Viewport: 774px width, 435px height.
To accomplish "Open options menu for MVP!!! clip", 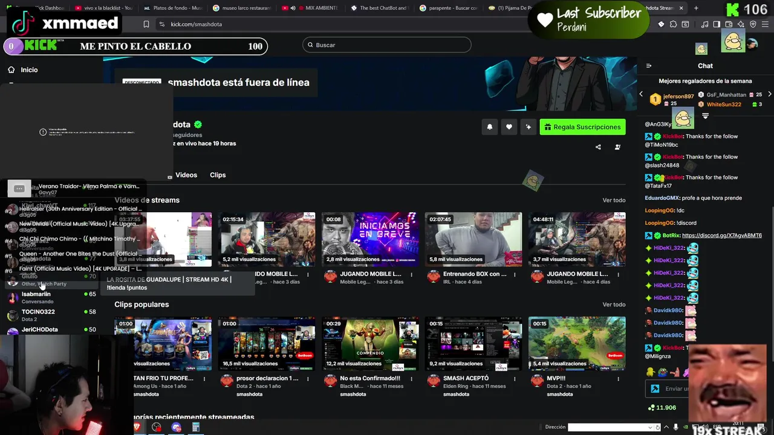I will click(618, 379).
